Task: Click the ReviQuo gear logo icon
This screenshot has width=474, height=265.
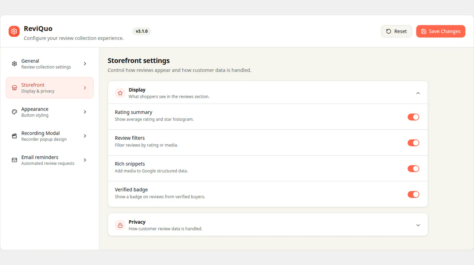Action: coord(14,31)
